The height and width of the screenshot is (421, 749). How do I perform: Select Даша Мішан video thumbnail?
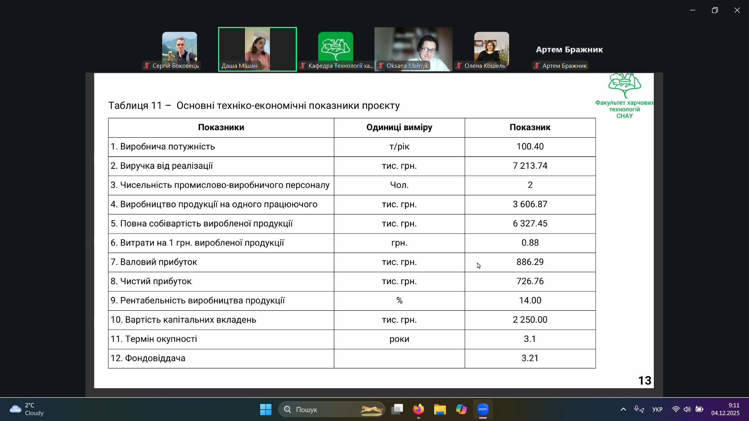257,49
